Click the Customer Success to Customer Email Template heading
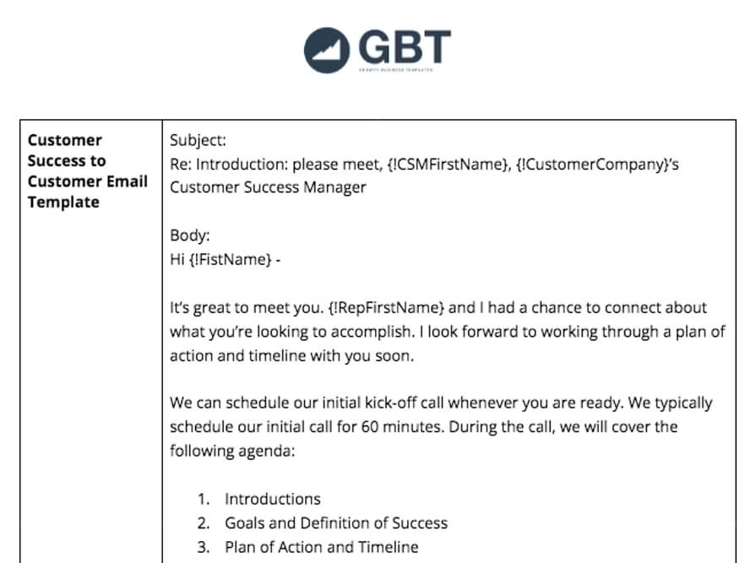The height and width of the screenshot is (563, 756). coord(87,171)
